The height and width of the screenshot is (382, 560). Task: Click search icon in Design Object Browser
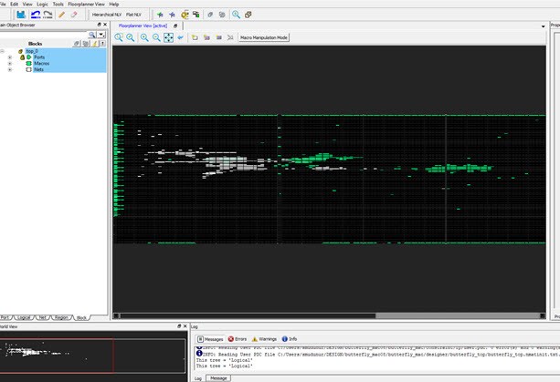(92, 35)
